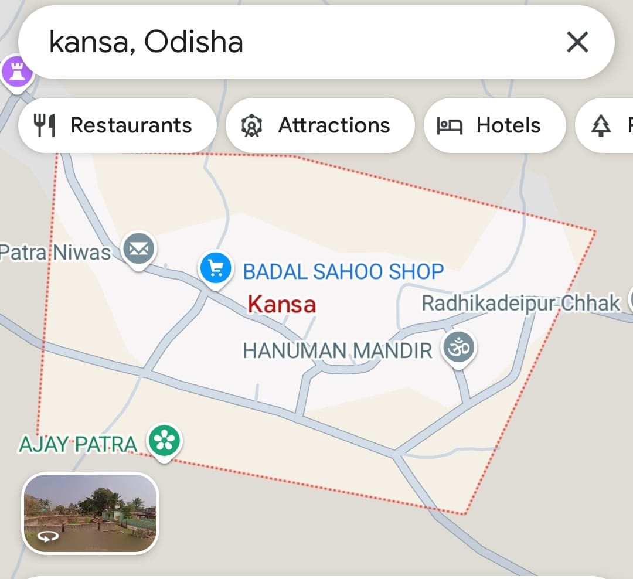
Task: Tap the fork and knife Restaurants icon
Action: [x=44, y=125]
